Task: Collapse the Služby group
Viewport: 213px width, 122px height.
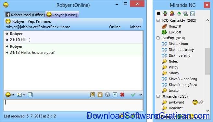Action: (x=158, y=38)
